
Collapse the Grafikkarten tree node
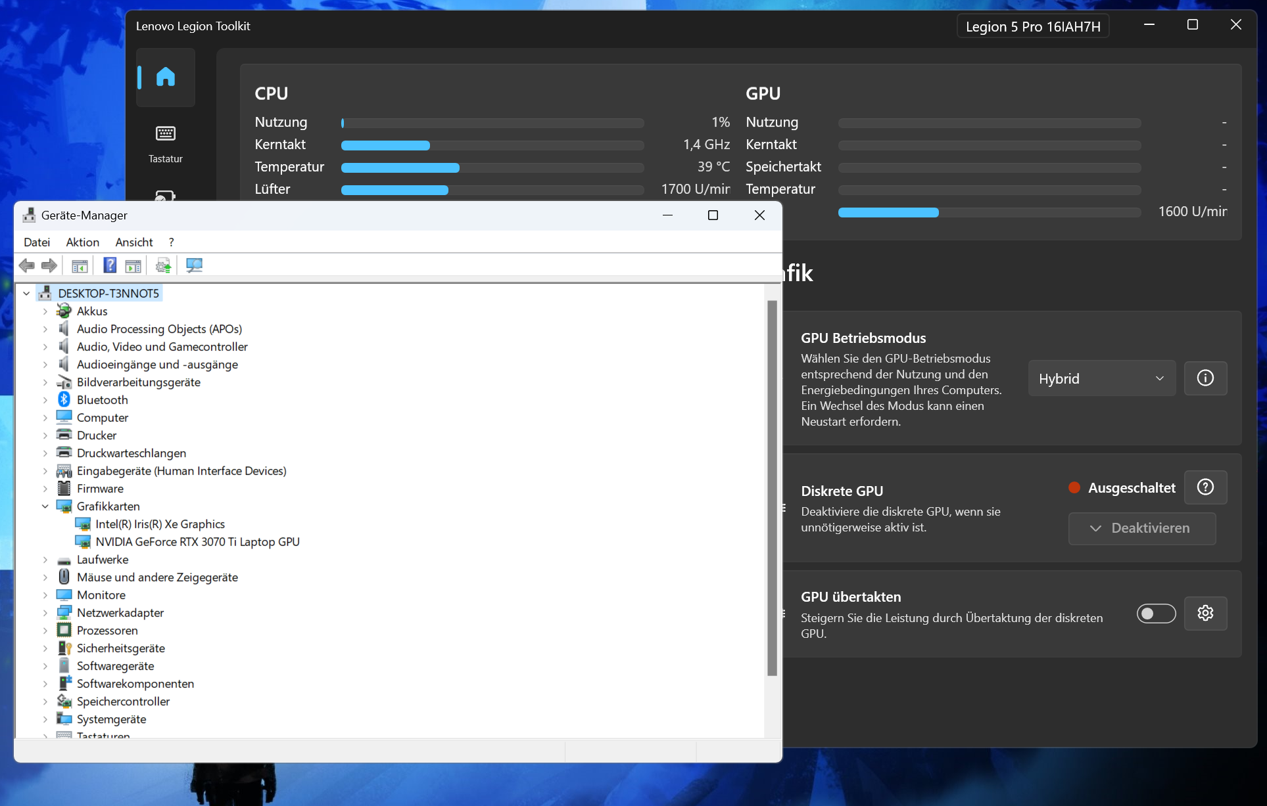tap(45, 506)
